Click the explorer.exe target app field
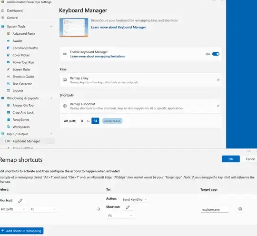 coord(214,209)
